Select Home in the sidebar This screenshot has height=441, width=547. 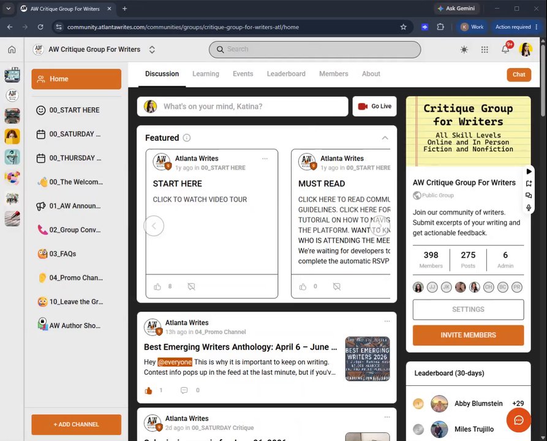point(77,79)
